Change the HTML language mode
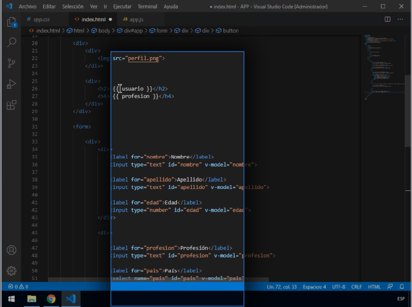 (x=374, y=286)
